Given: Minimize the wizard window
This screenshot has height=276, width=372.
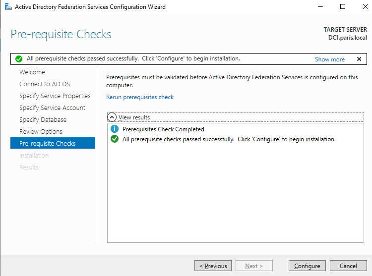Looking at the screenshot, I should tap(320, 6).
